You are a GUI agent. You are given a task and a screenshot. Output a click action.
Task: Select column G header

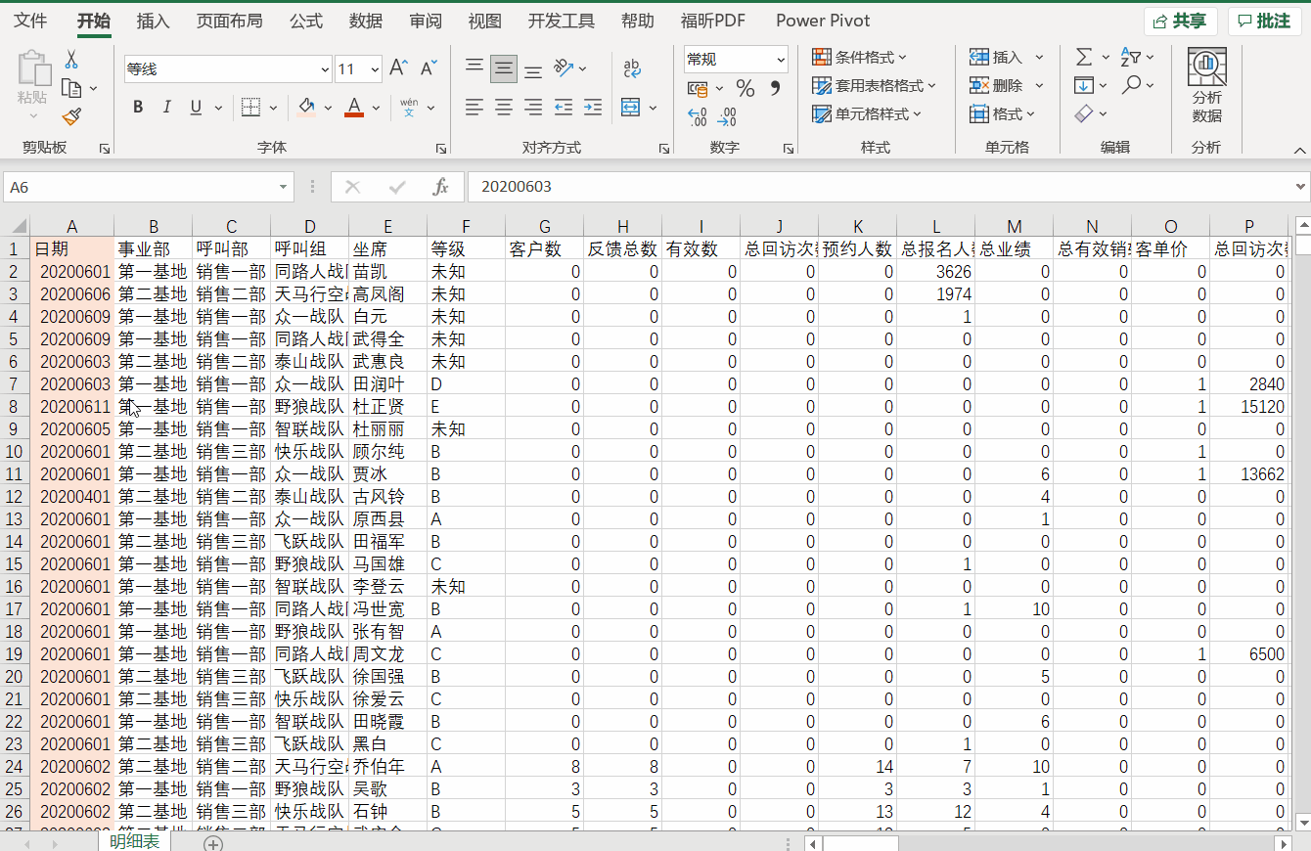[545, 227]
